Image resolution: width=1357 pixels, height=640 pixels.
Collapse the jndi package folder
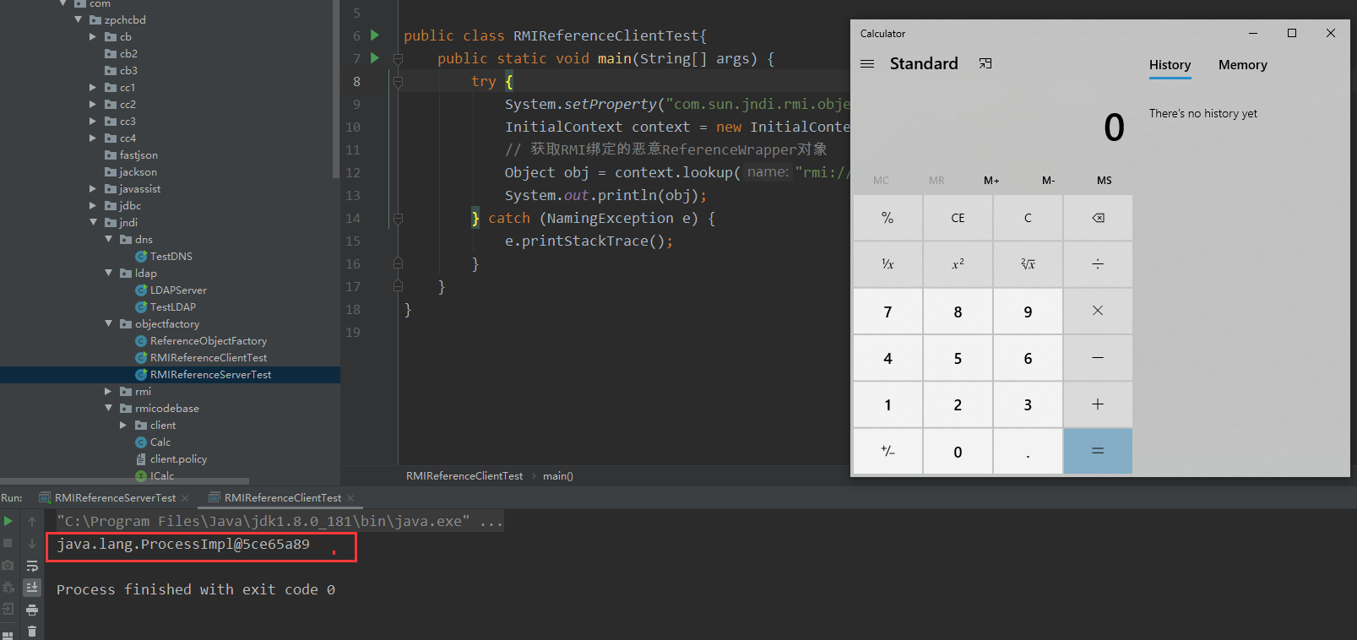93,222
